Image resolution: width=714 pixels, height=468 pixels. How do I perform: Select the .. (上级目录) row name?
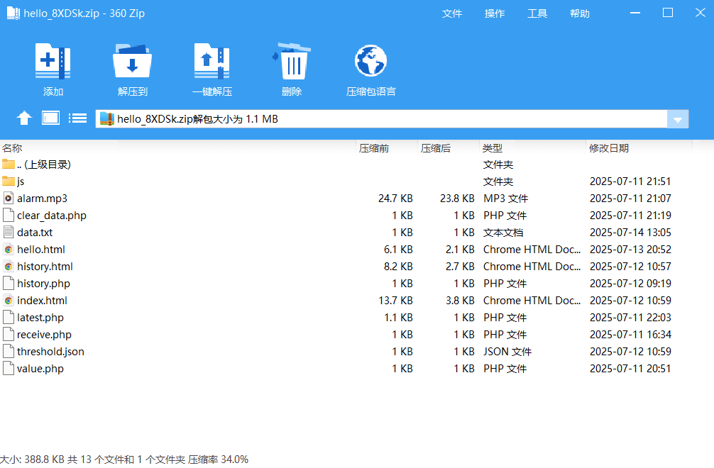[x=44, y=165]
